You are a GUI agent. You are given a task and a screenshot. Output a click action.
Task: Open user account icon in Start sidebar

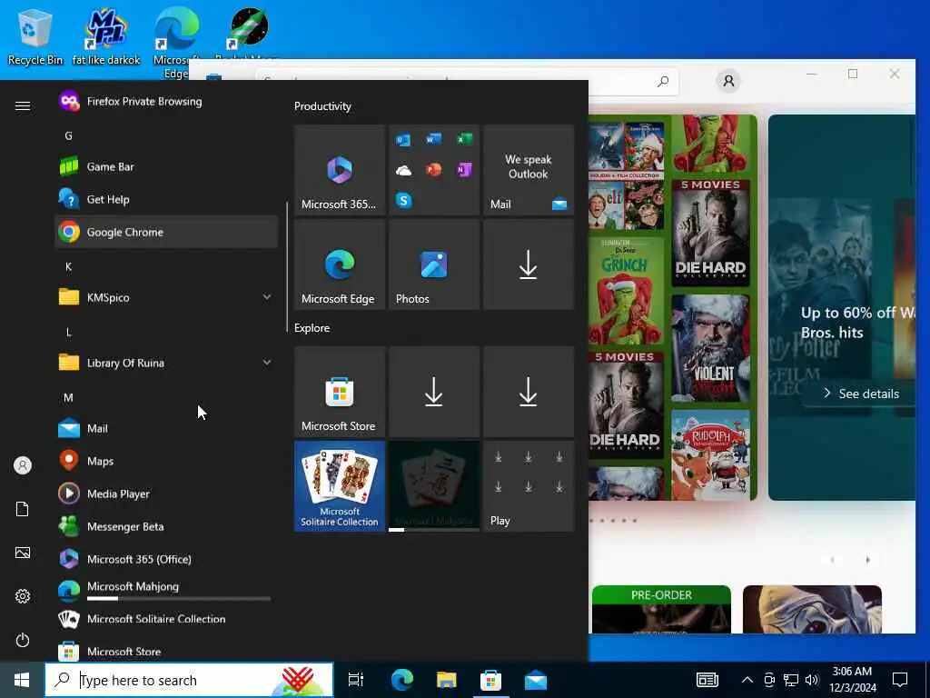(23, 465)
